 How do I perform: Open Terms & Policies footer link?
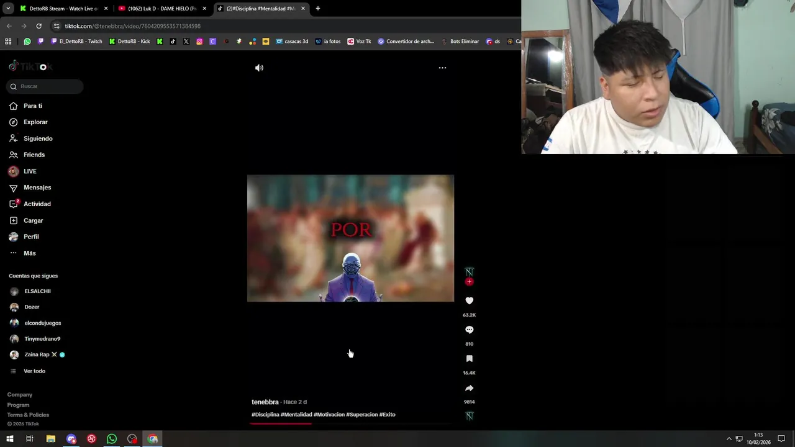pyautogui.click(x=28, y=415)
